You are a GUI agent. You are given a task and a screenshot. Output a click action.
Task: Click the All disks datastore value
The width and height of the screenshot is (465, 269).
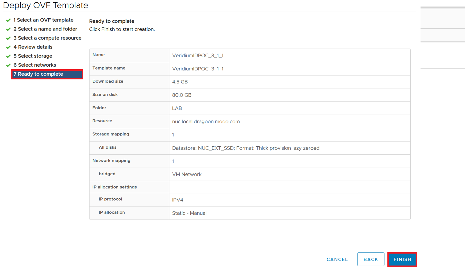coord(246,148)
